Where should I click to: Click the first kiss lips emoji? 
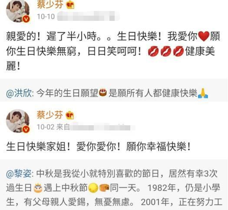pyautogui.click(x=153, y=51)
